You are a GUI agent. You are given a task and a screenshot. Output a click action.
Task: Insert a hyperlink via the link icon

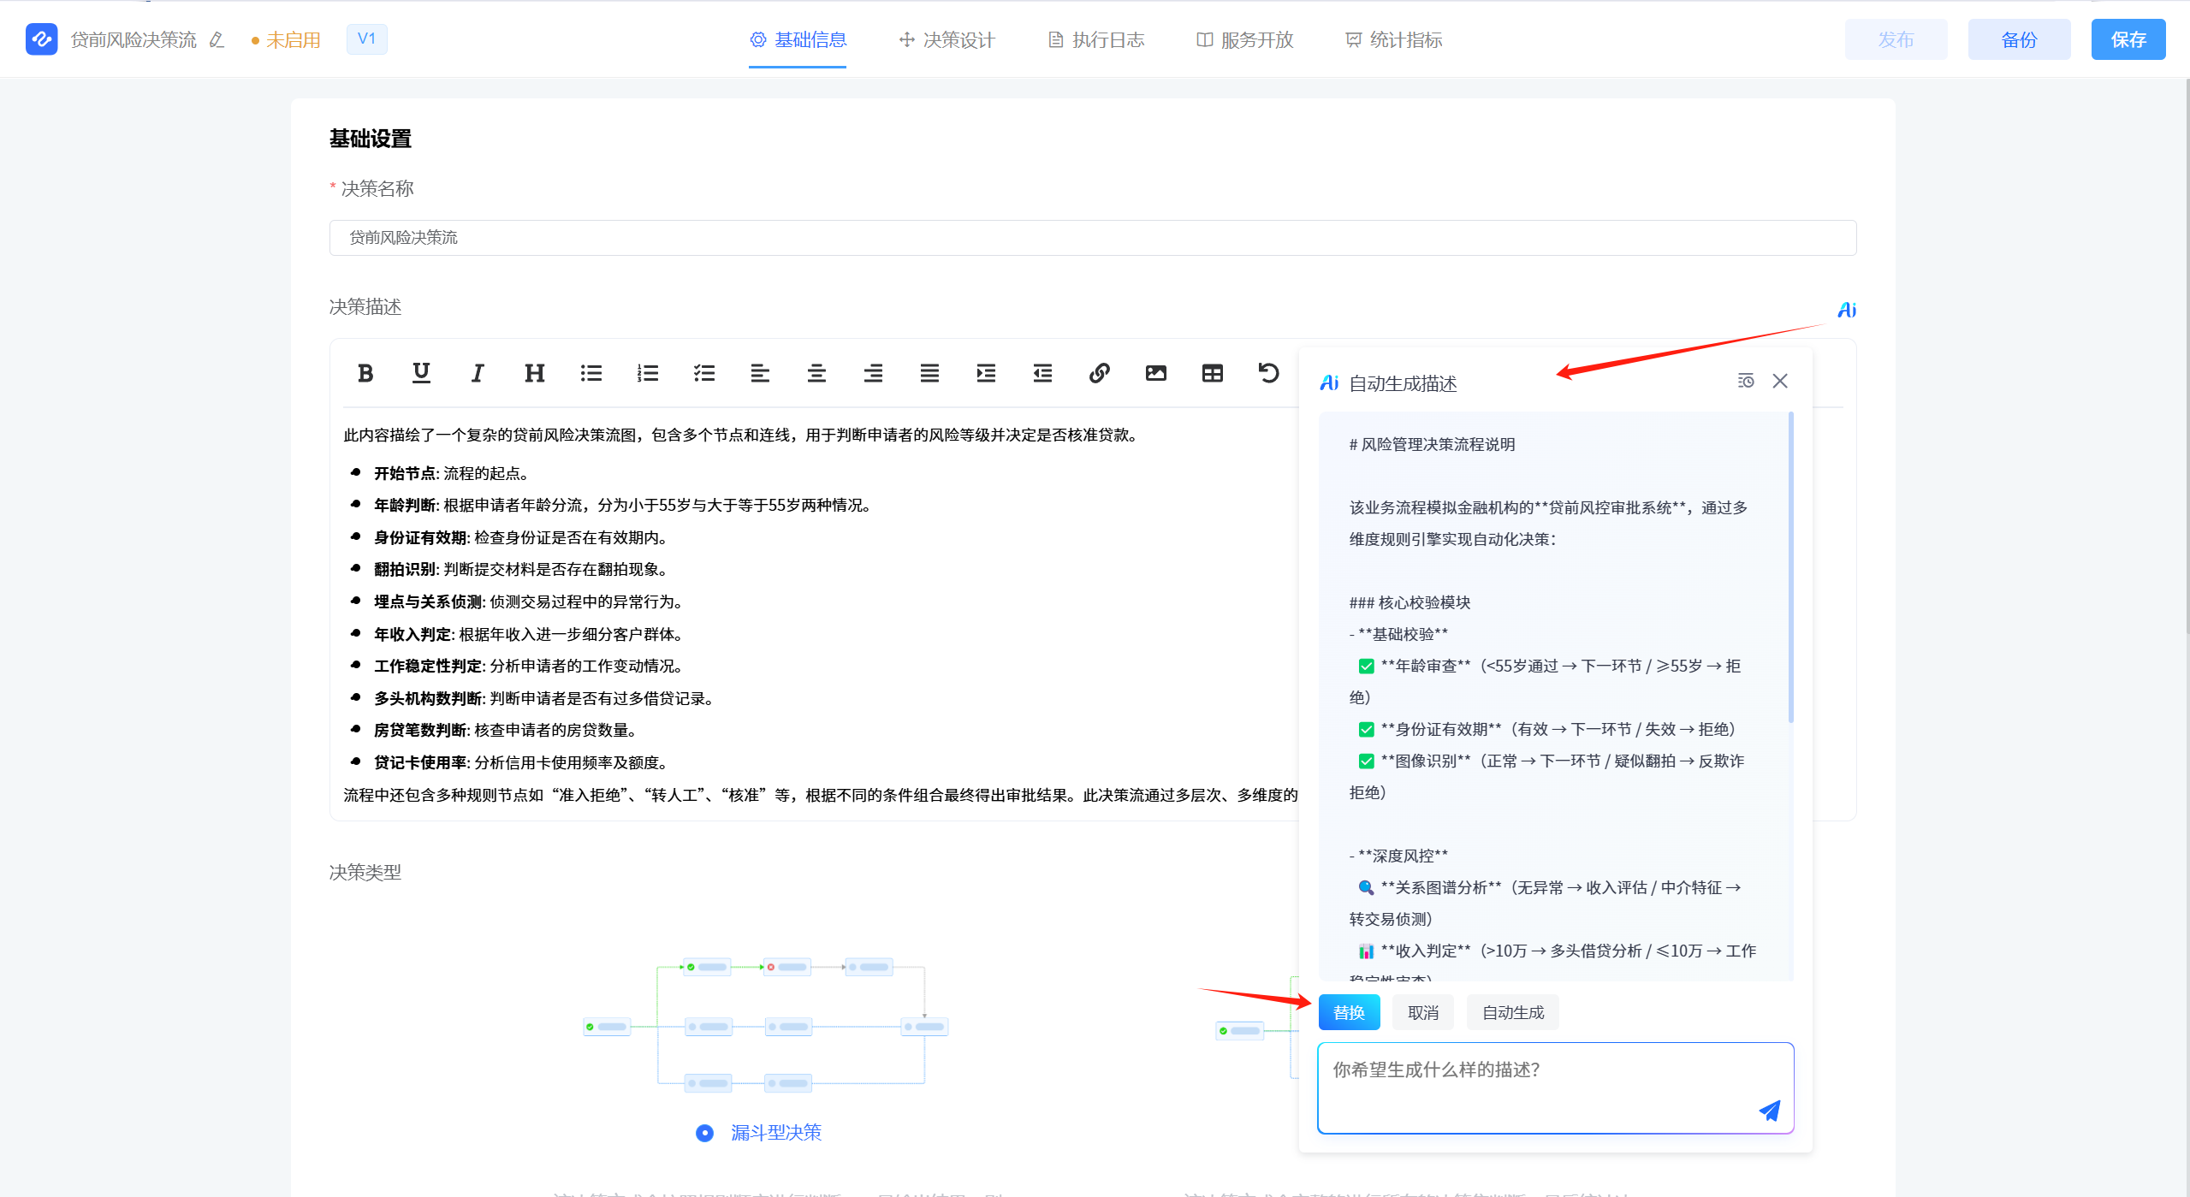coord(1100,372)
